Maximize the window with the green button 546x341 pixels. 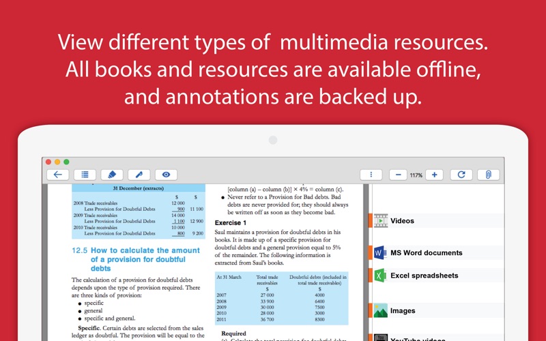click(66, 162)
